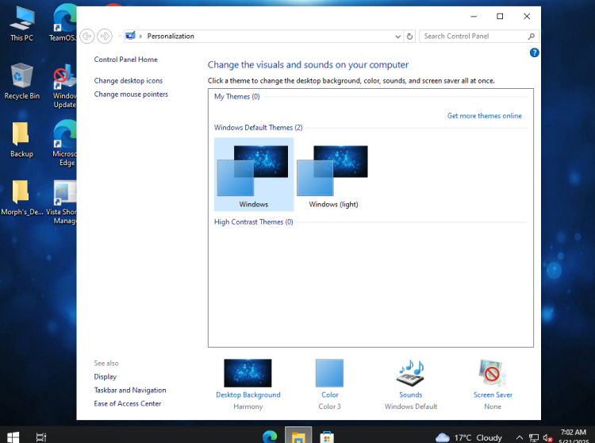
Task: Click Get more themes online link
Action: tap(484, 116)
